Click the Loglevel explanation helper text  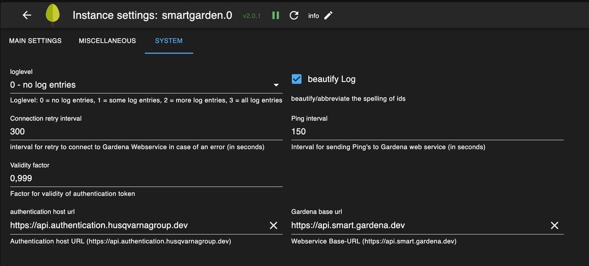click(x=146, y=100)
